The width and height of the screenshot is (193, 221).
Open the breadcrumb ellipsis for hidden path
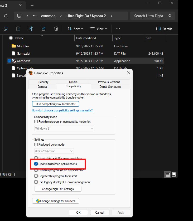click(x=35, y=16)
